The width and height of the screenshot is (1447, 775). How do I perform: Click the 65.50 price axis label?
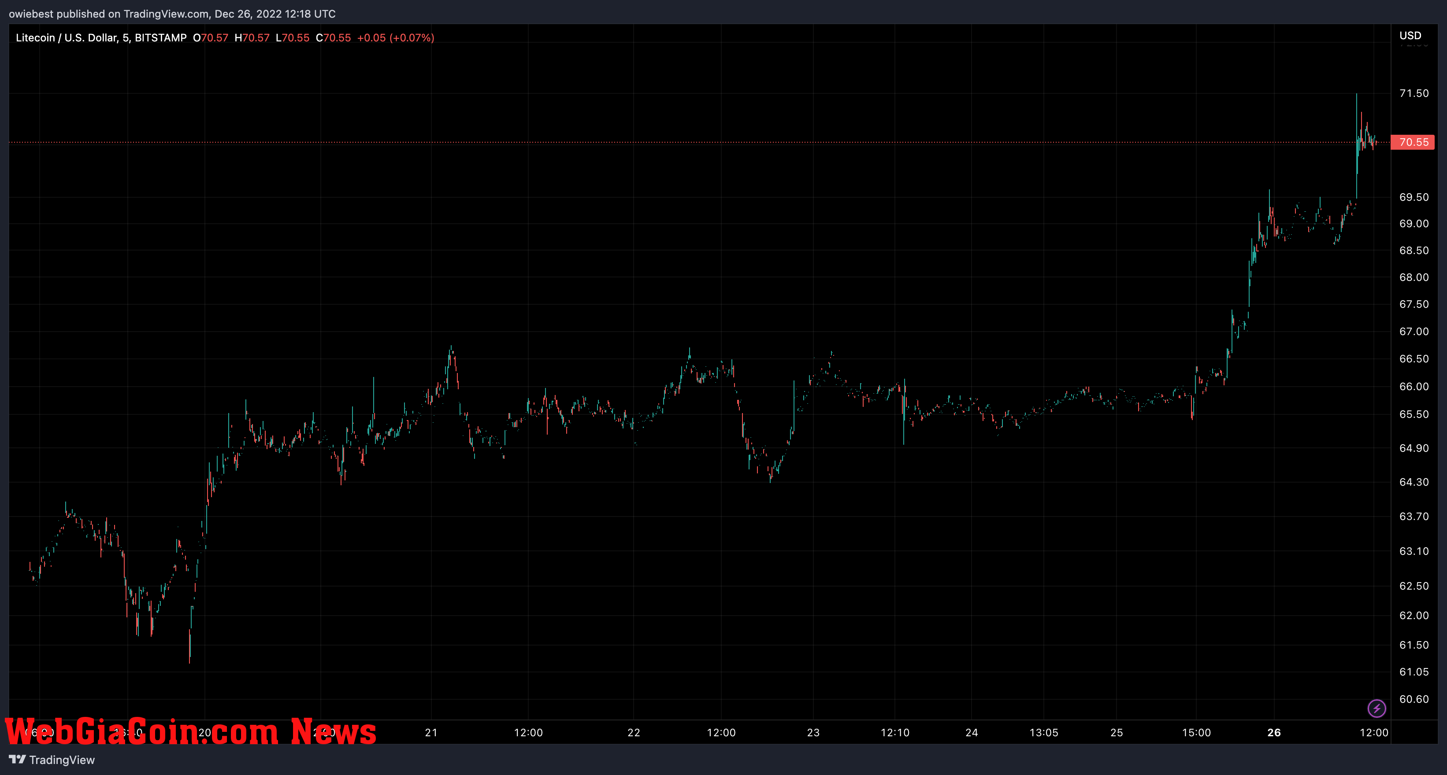tap(1414, 414)
